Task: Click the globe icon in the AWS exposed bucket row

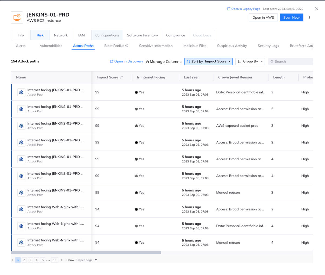Action: point(136,126)
